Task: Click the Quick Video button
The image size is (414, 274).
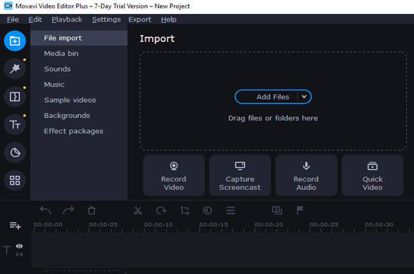Action: click(373, 175)
